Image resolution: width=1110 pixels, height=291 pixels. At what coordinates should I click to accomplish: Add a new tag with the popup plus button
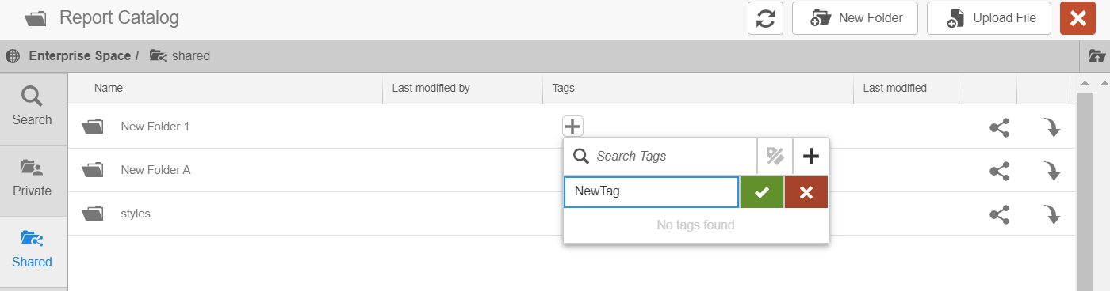click(x=810, y=156)
